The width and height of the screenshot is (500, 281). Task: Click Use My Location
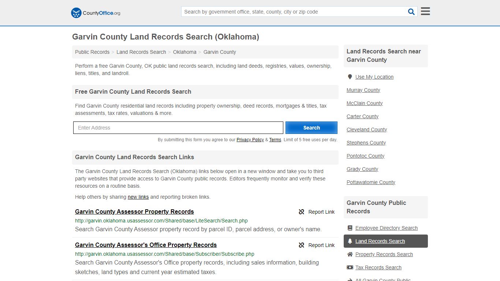374,77
